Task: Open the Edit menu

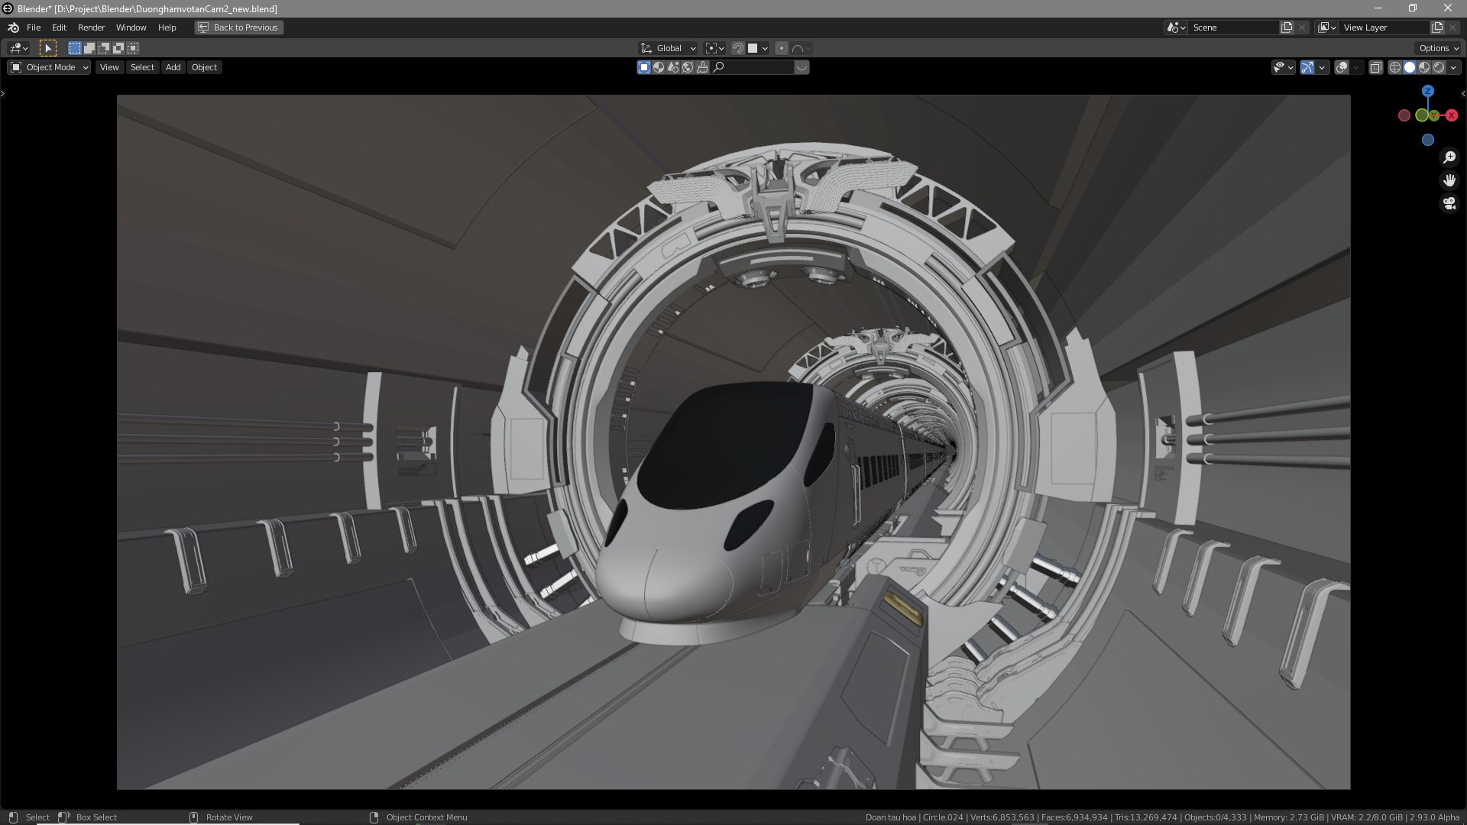Action: pyautogui.click(x=59, y=27)
